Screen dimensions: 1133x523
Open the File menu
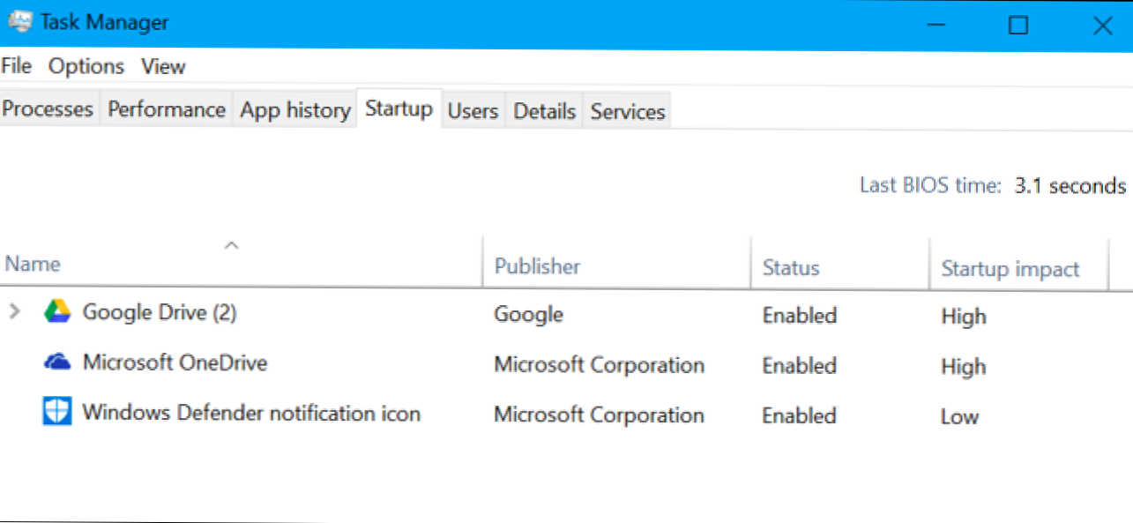pyautogui.click(x=17, y=66)
